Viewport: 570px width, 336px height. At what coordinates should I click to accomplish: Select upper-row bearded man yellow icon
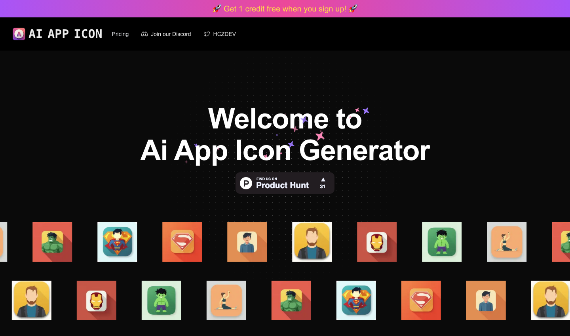click(312, 242)
